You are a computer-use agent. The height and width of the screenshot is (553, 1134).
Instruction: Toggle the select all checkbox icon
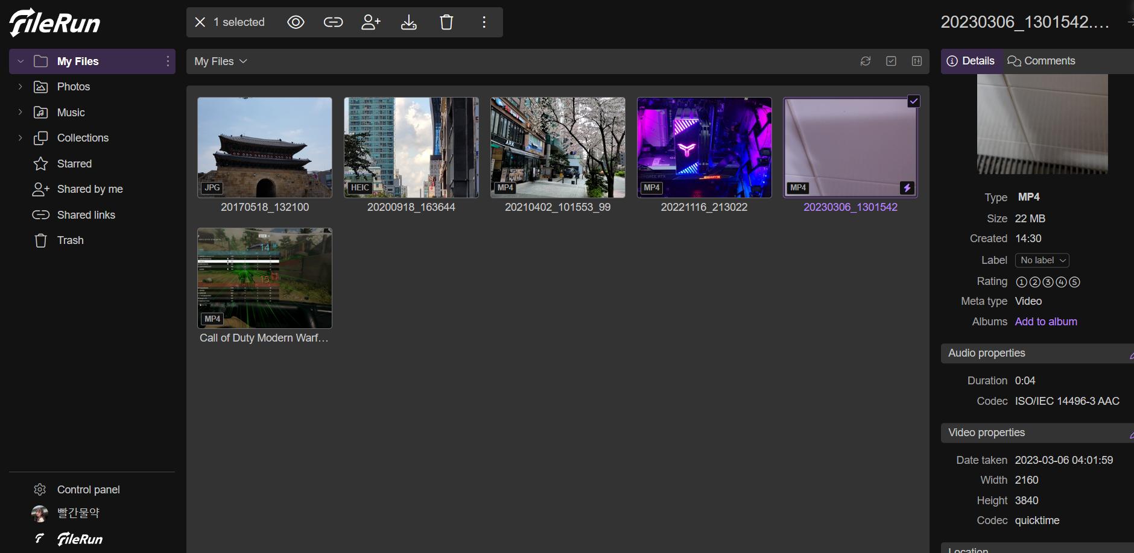(x=891, y=61)
